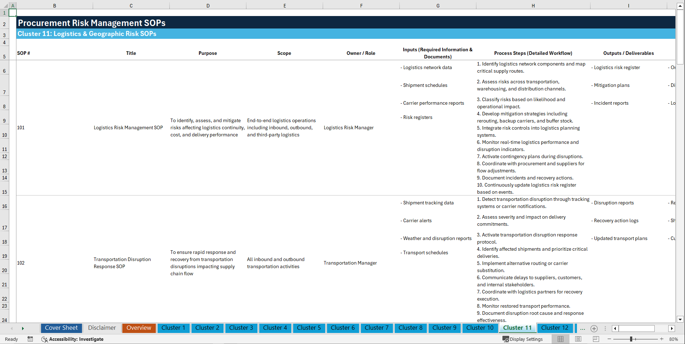Switch to Cluster 2 sheet
This screenshot has width=685, height=344.
pyautogui.click(x=207, y=328)
